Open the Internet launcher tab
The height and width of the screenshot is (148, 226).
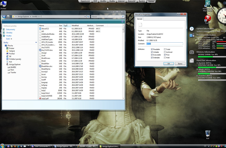pos(121,1)
